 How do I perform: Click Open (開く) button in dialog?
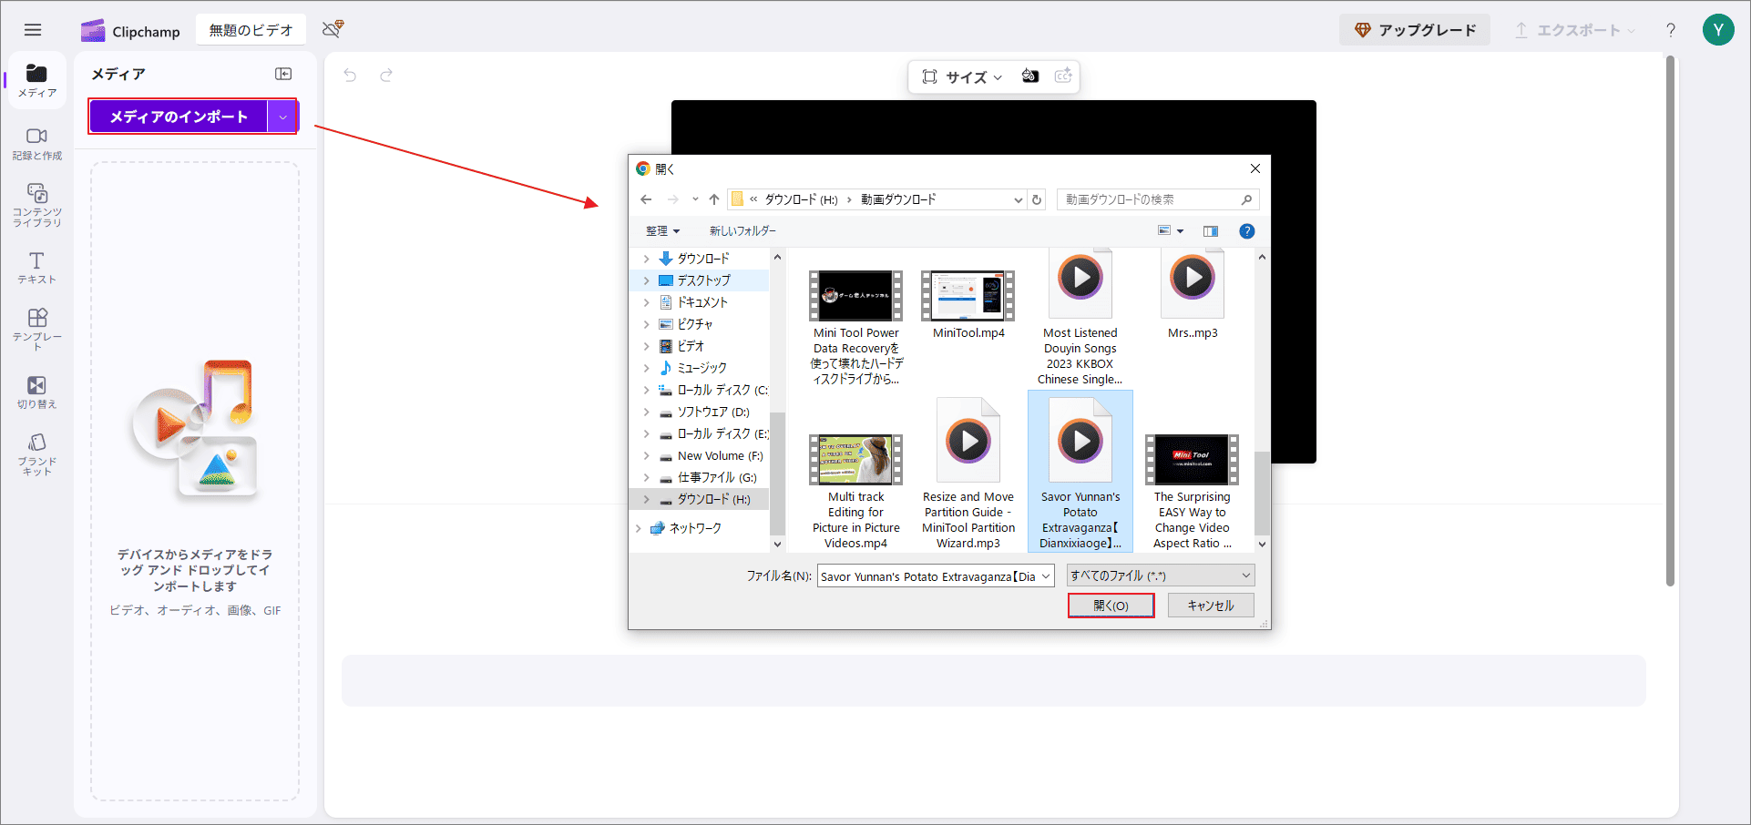(1111, 606)
